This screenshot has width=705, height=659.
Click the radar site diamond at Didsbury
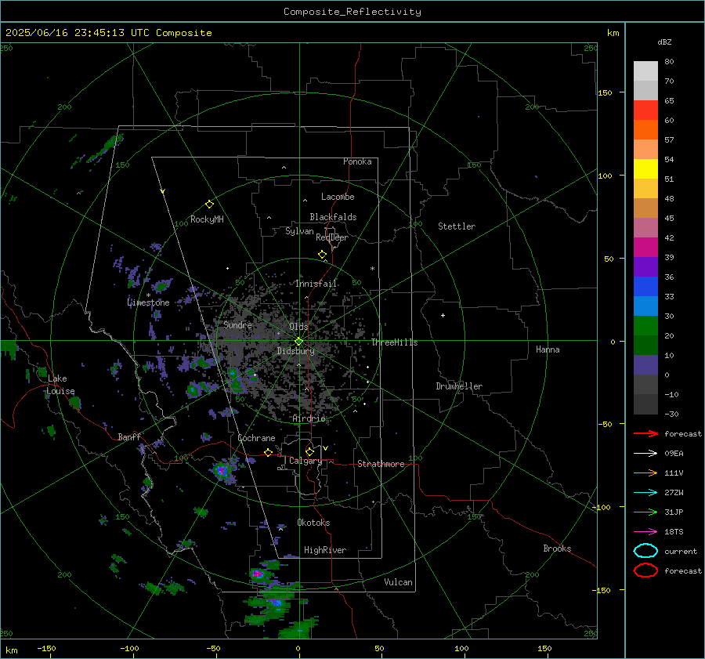point(298,342)
